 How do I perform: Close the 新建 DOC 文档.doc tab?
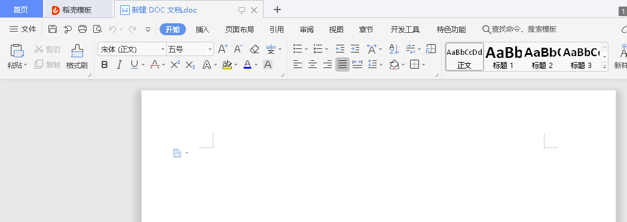(254, 10)
